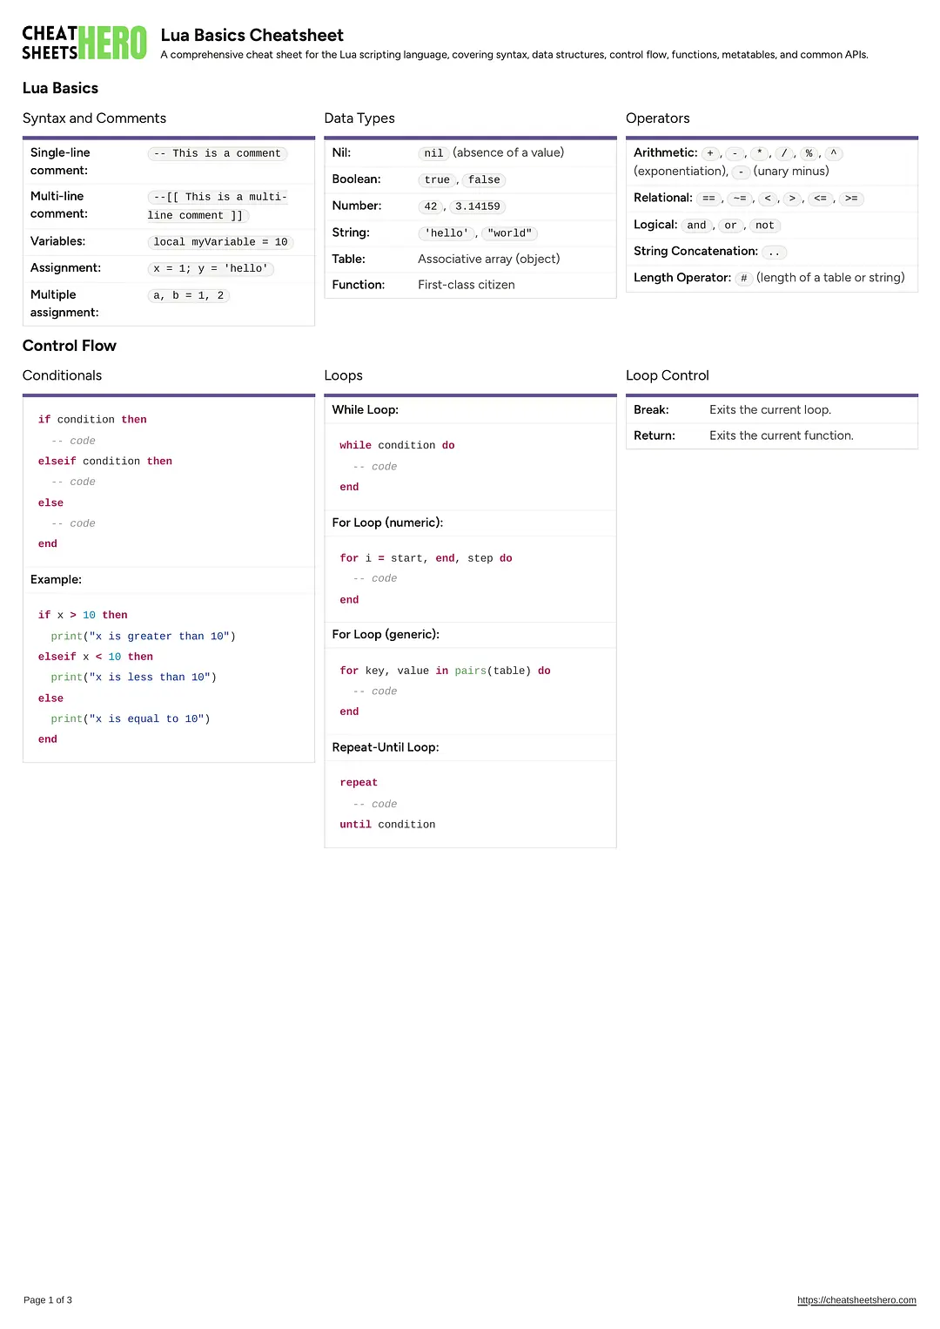Click the 'hello' single-quoted string chip
The width and height of the screenshot is (940, 1329).
[446, 233]
